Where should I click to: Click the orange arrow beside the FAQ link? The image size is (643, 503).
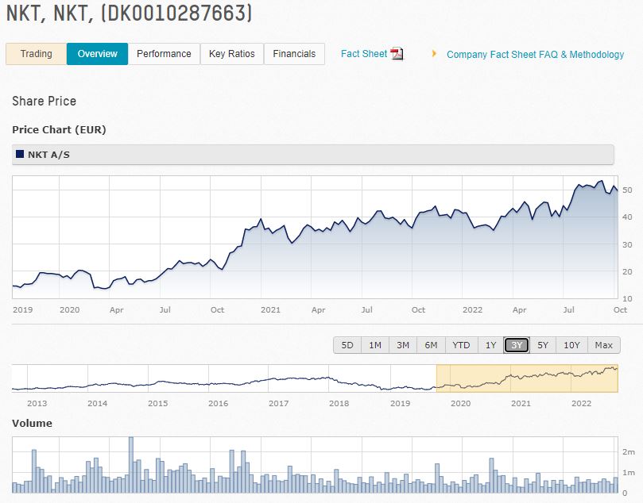[x=433, y=55]
